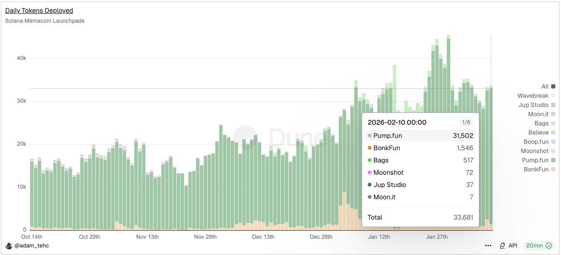Click the API button
561x255 pixels.
[508, 246]
